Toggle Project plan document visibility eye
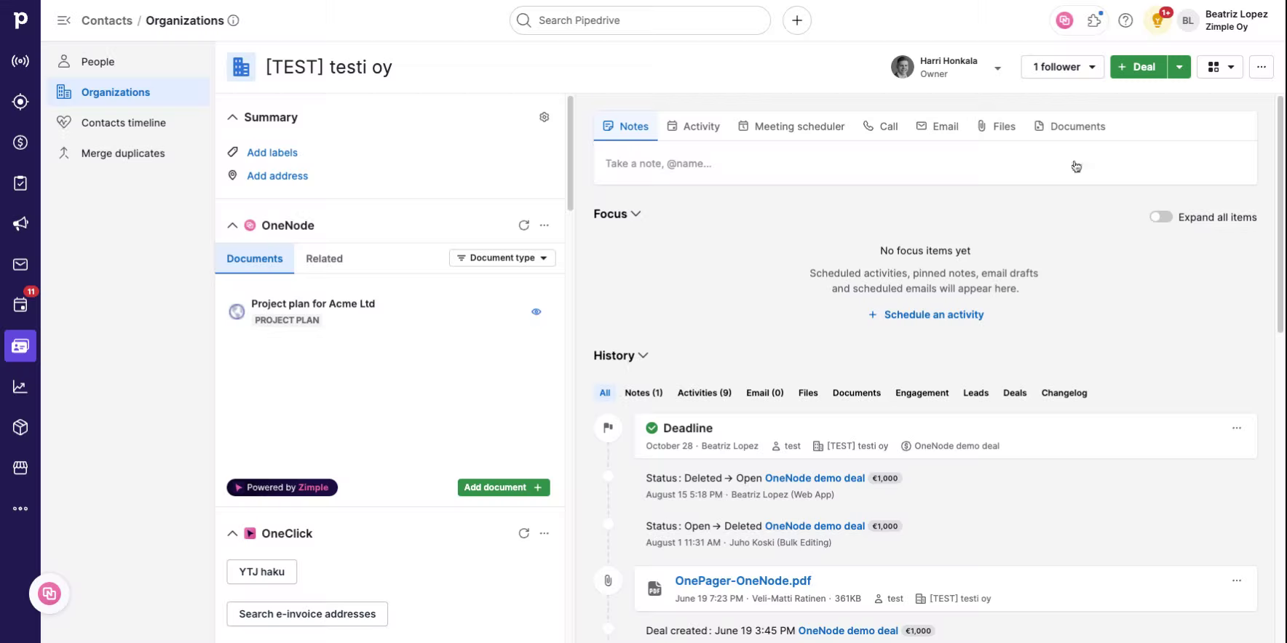1287x643 pixels. coord(536,311)
